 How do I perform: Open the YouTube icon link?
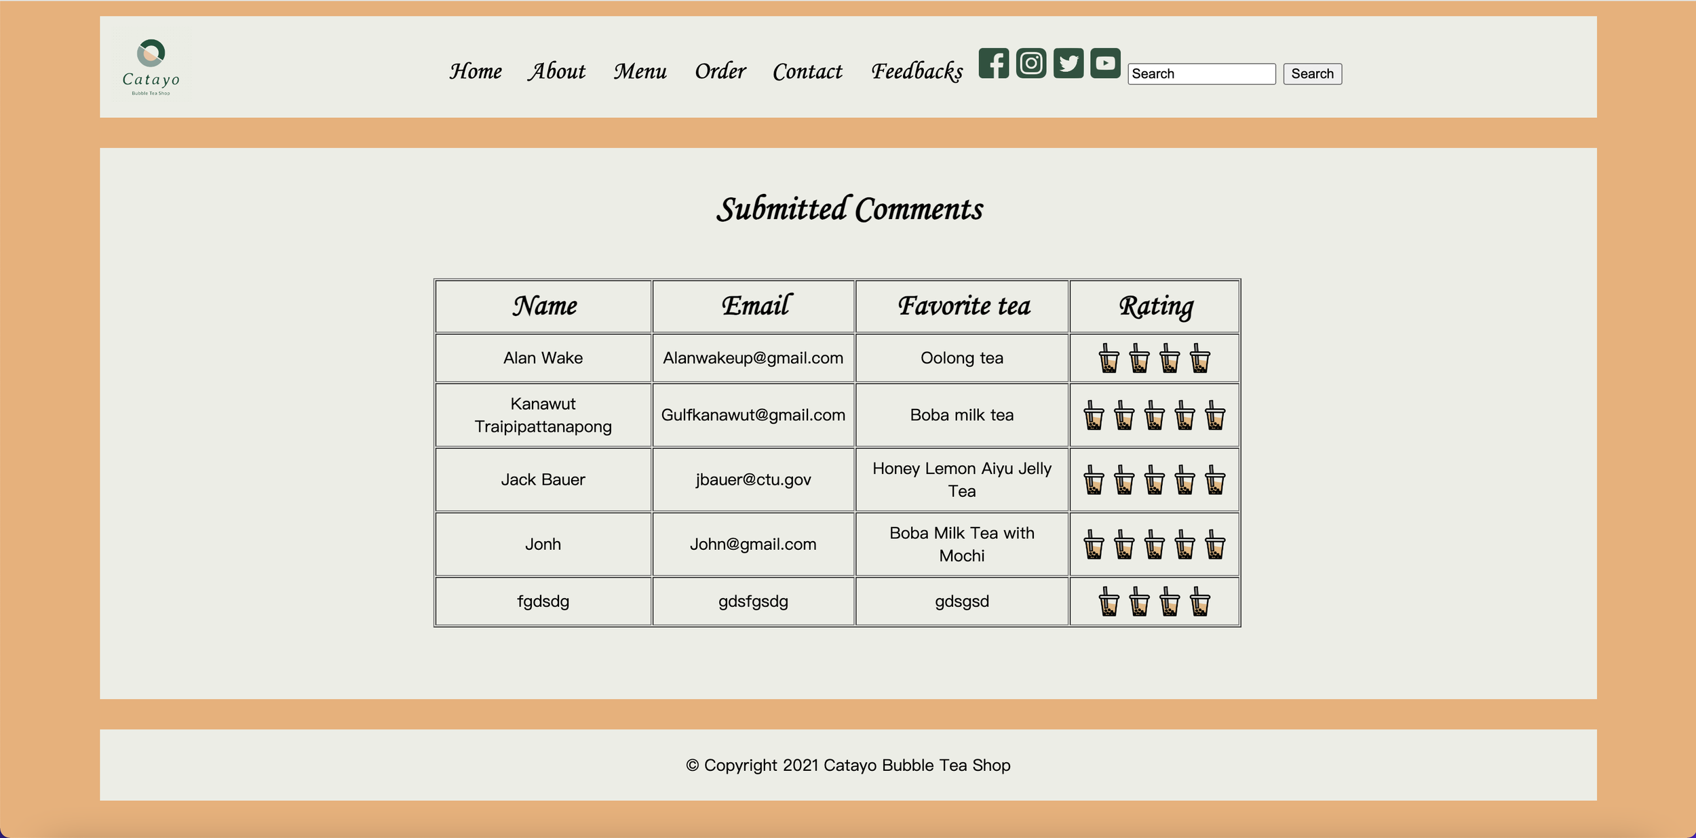(1105, 63)
